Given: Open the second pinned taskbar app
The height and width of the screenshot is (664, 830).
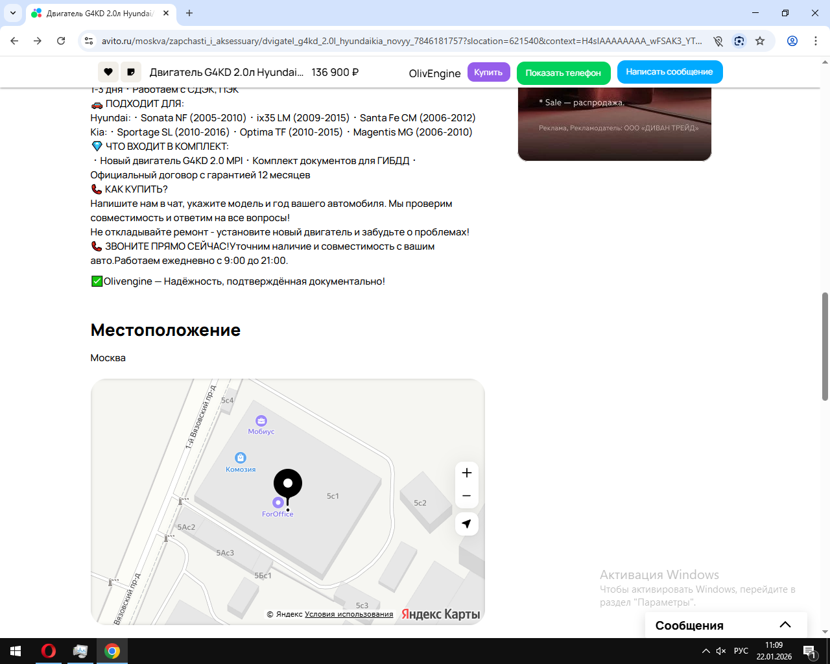Looking at the screenshot, I should 80,651.
